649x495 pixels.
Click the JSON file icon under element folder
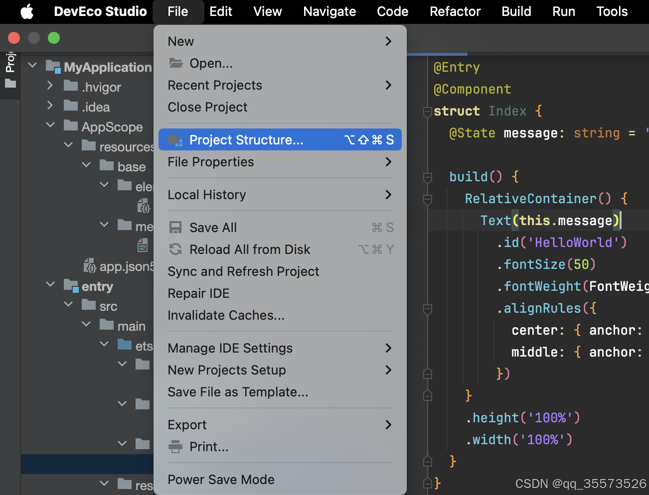click(144, 205)
